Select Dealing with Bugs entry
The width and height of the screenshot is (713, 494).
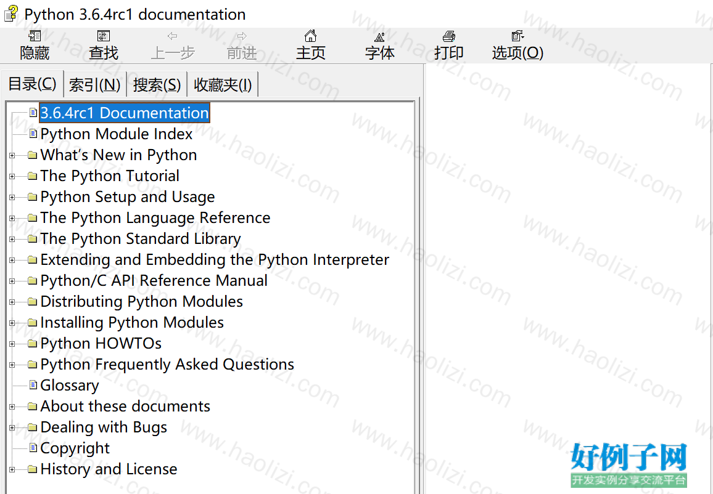(x=104, y=427)
